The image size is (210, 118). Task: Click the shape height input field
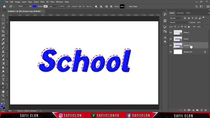click(x=89, y=7)
